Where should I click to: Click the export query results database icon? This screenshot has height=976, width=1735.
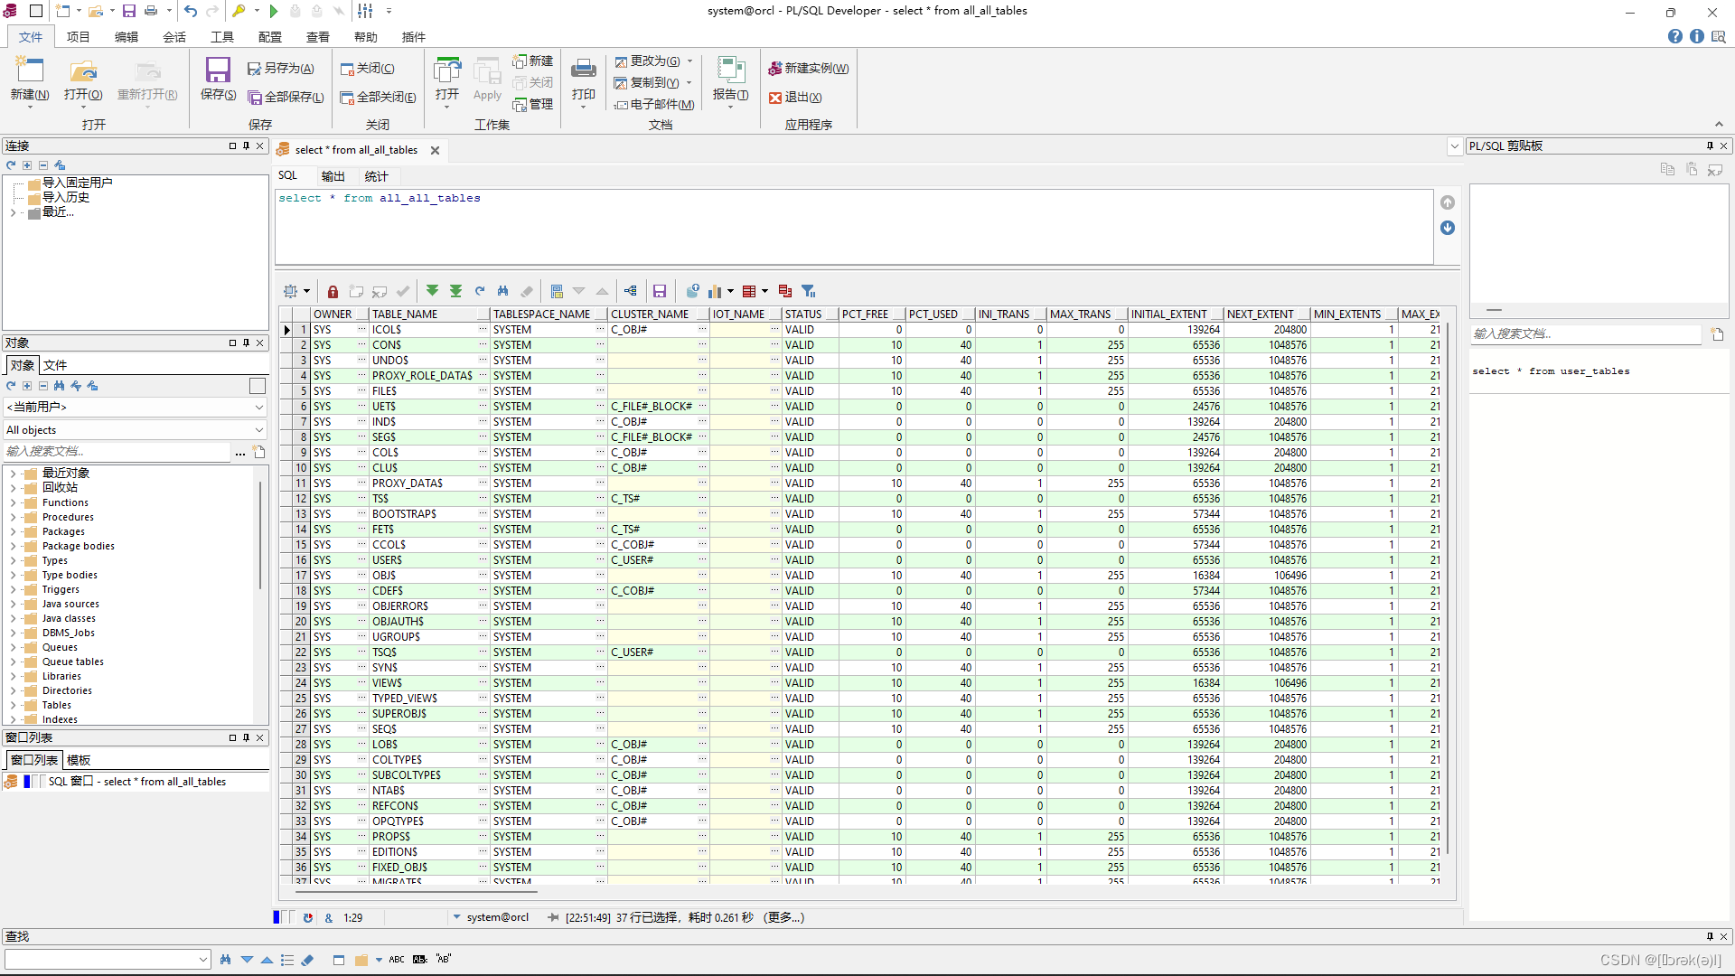[x=693, y=291]
